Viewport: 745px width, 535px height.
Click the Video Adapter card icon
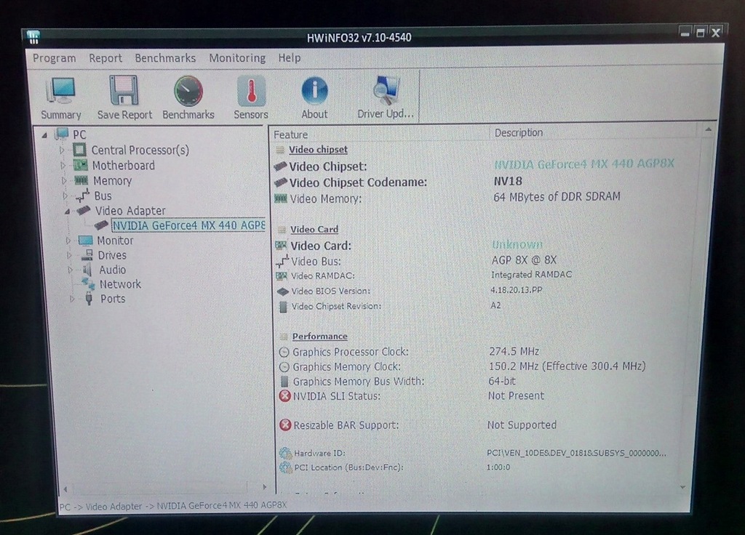84,210
